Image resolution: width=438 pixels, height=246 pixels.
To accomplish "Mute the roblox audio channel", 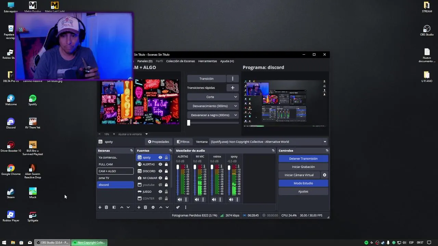I will click(214, 200).
